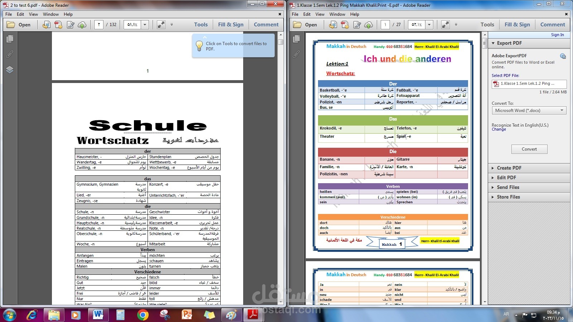Viewport: 573px width, 322px height.
Task: Open Convert To Microsoft Word dropdown
Action: pos(529,111)
